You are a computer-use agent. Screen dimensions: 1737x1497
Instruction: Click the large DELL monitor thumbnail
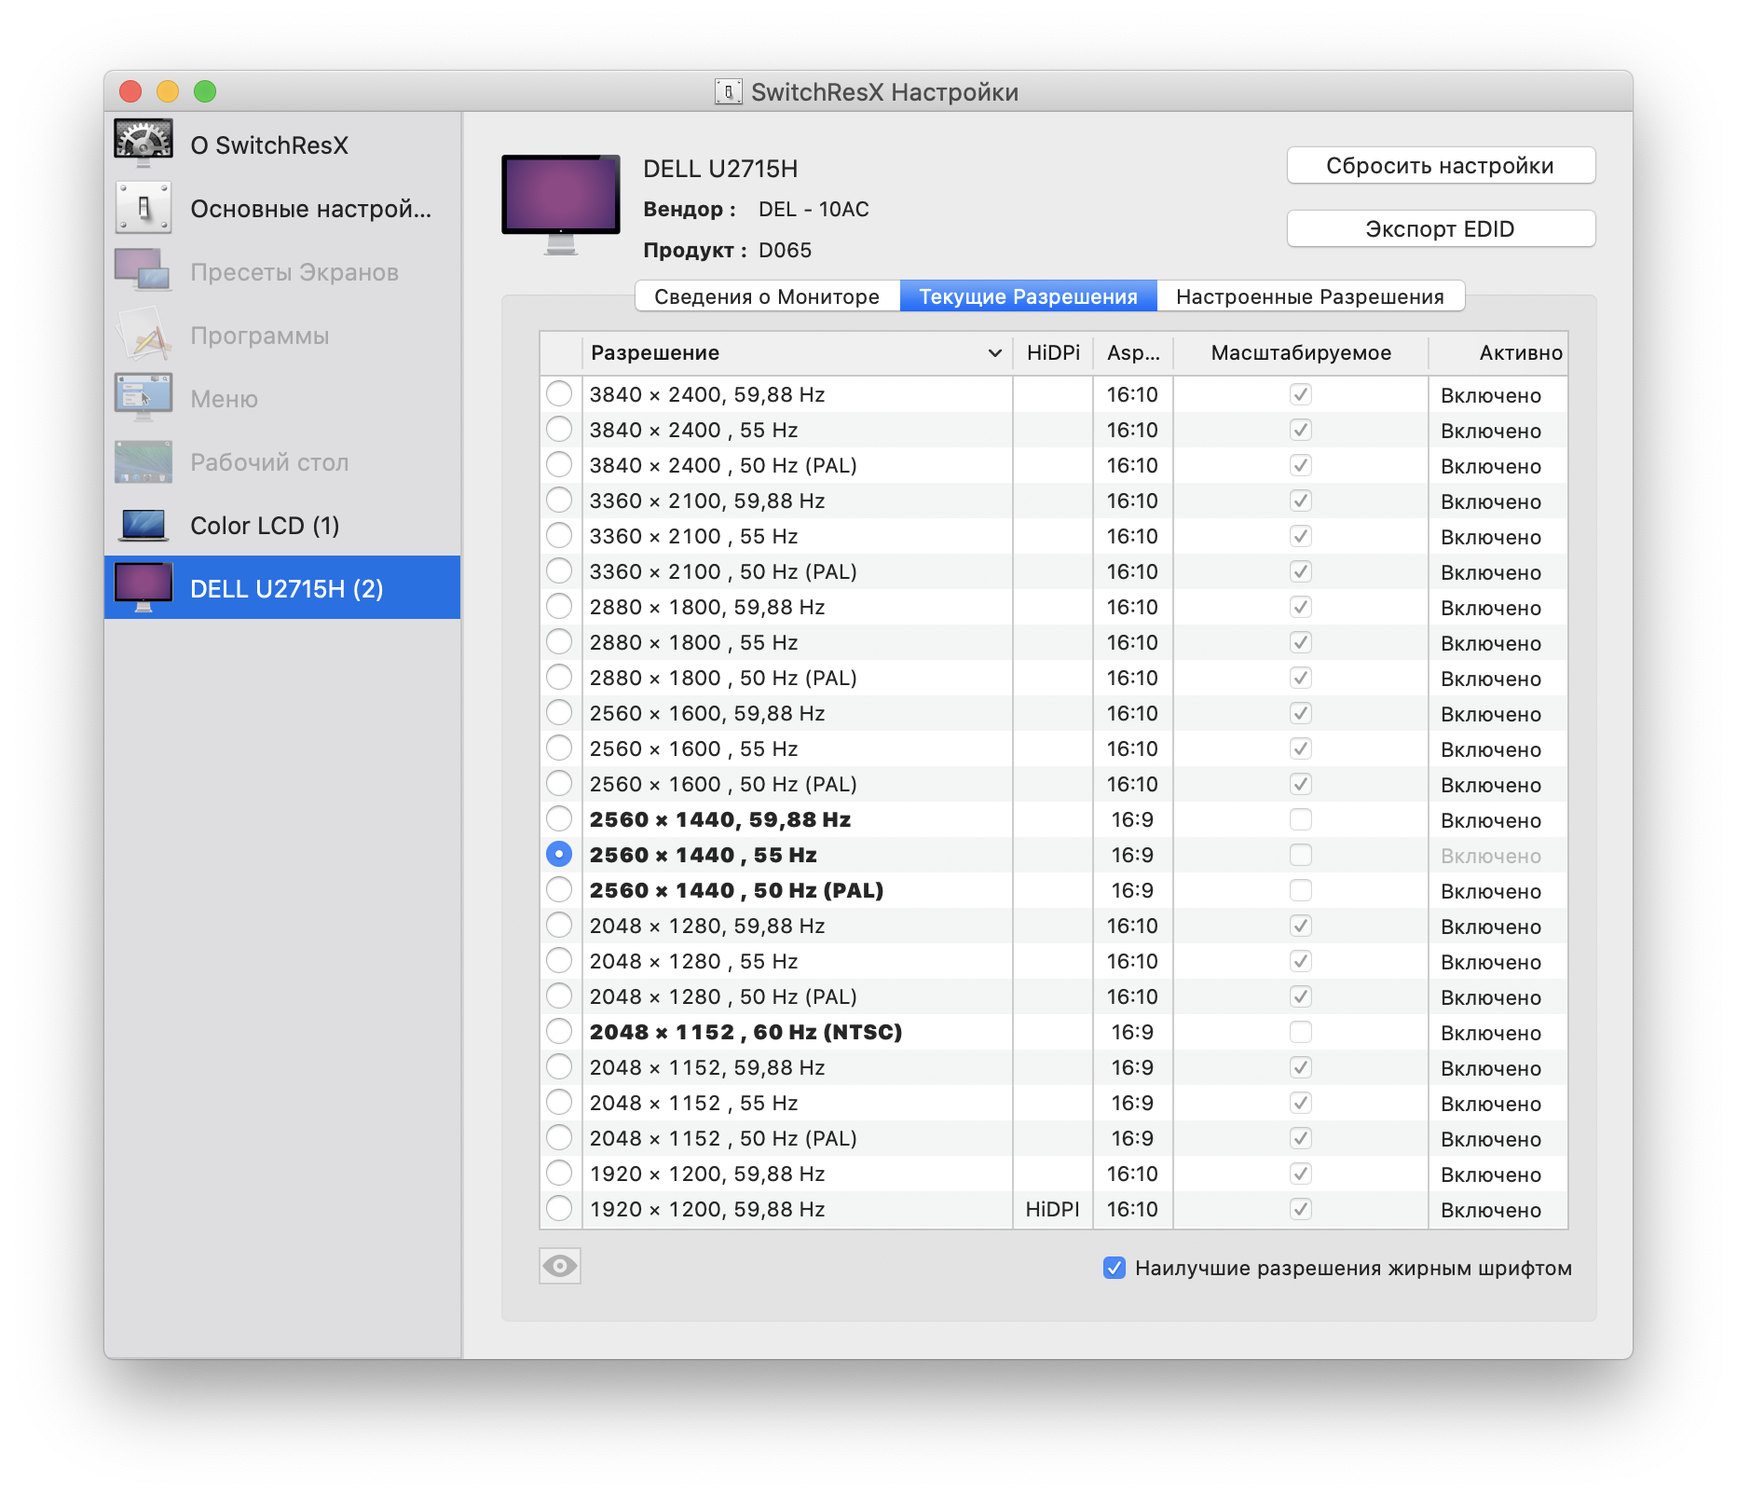coord(561,204)
